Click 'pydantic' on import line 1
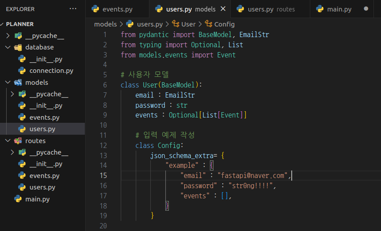 [154, 35]
